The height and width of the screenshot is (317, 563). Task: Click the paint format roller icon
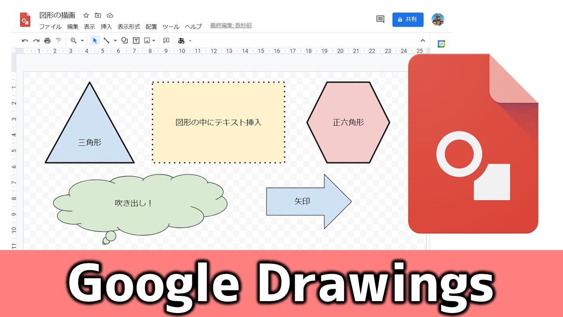(x=58, y=41)
